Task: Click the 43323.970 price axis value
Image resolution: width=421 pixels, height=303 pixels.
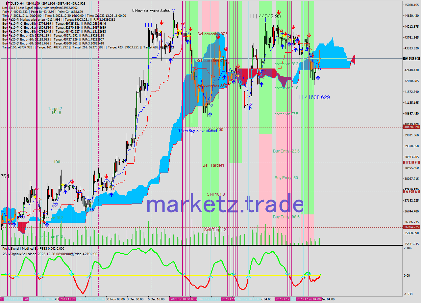Action: point(411,48)
